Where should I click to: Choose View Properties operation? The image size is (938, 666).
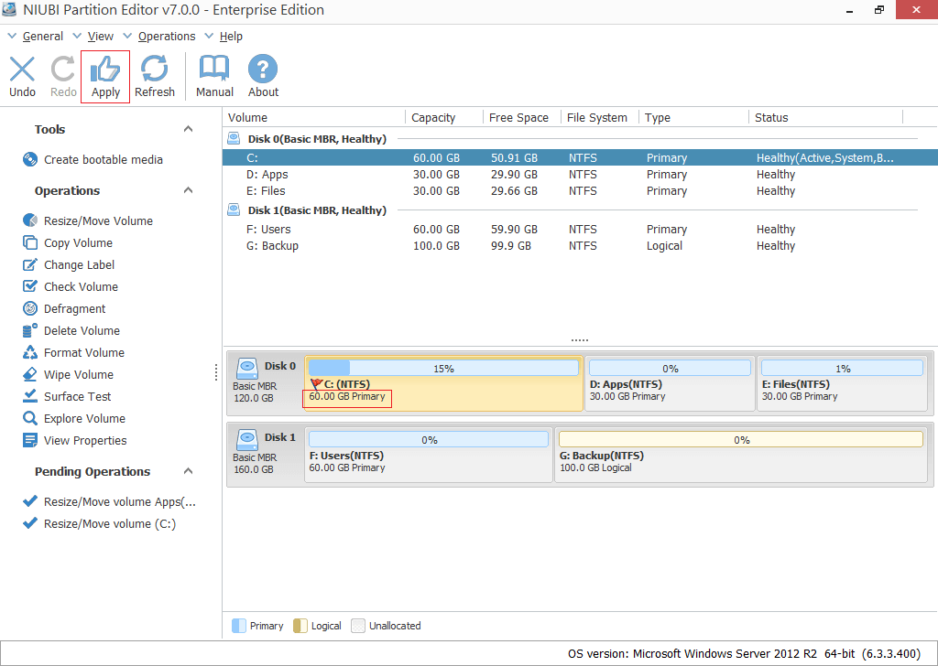pos(85,440)
